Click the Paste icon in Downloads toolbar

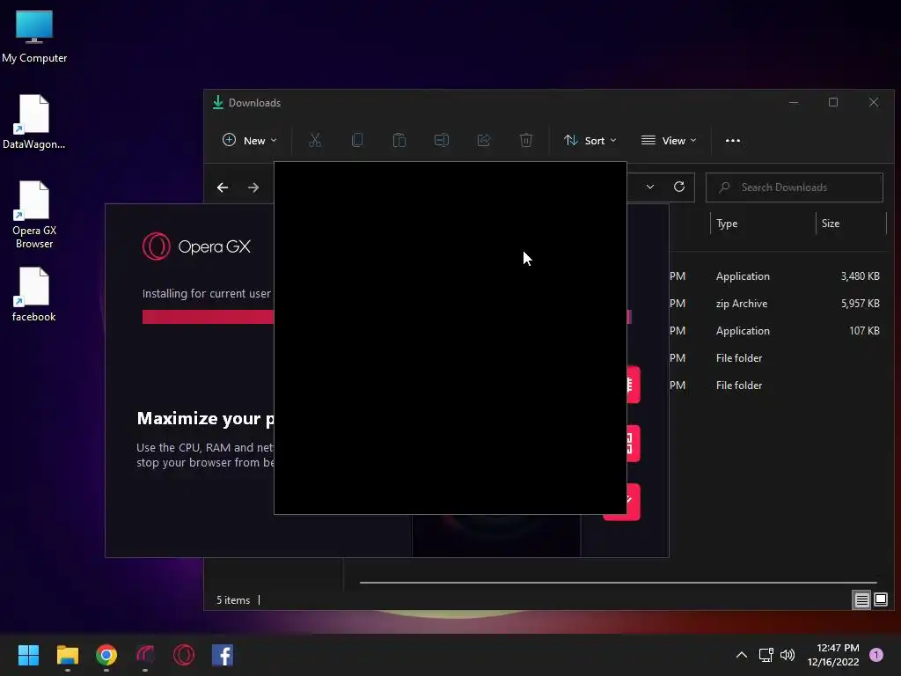(399, 140)
